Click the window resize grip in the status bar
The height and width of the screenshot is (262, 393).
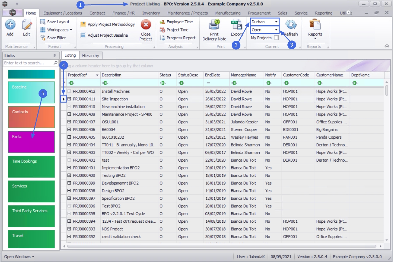(x=389, y=258)
